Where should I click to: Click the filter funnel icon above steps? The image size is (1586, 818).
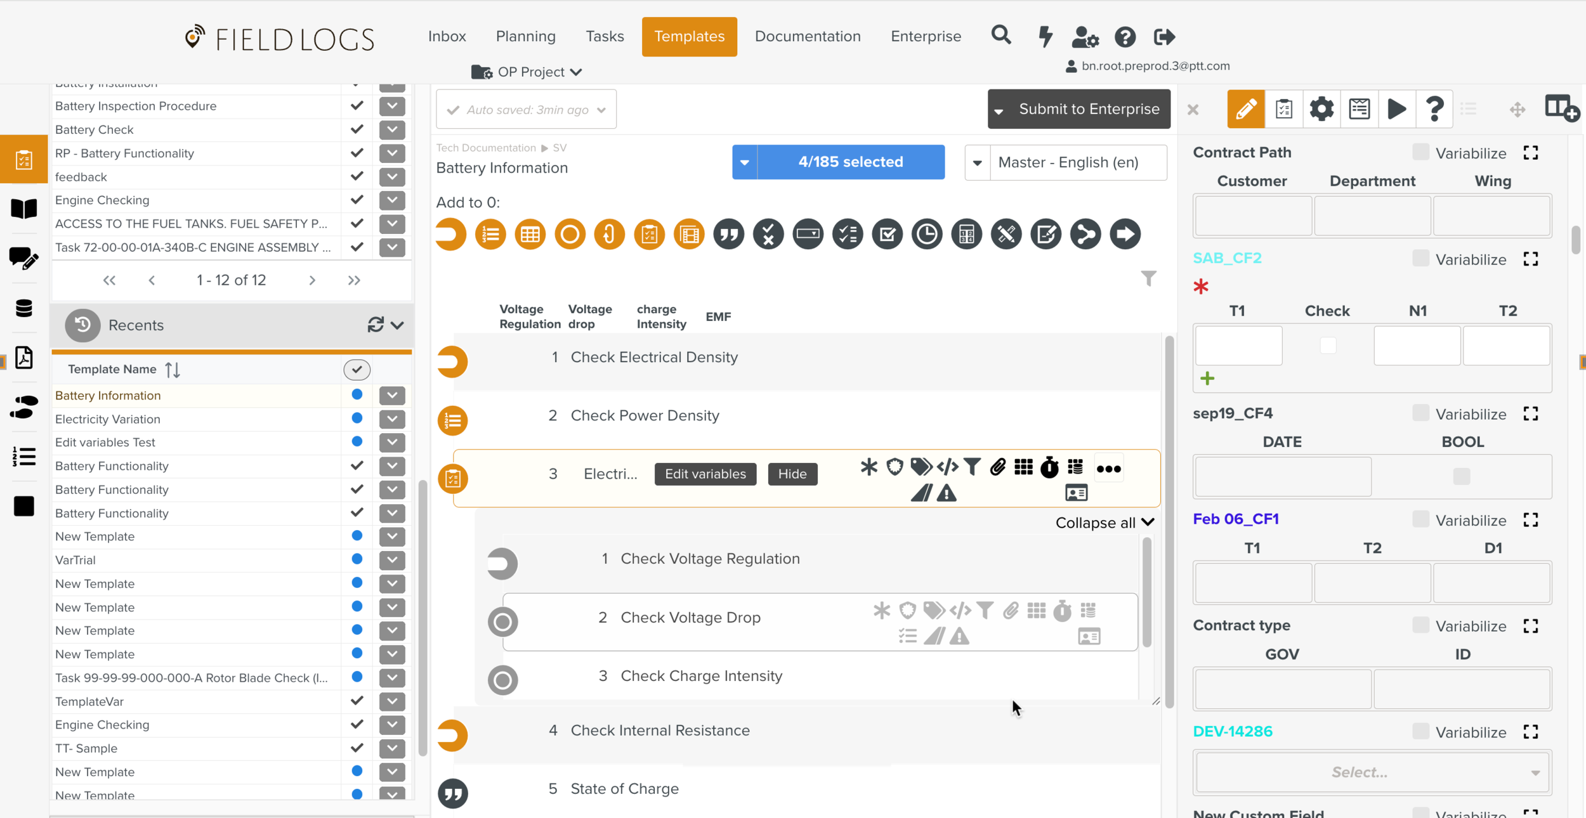point(1148,278)
